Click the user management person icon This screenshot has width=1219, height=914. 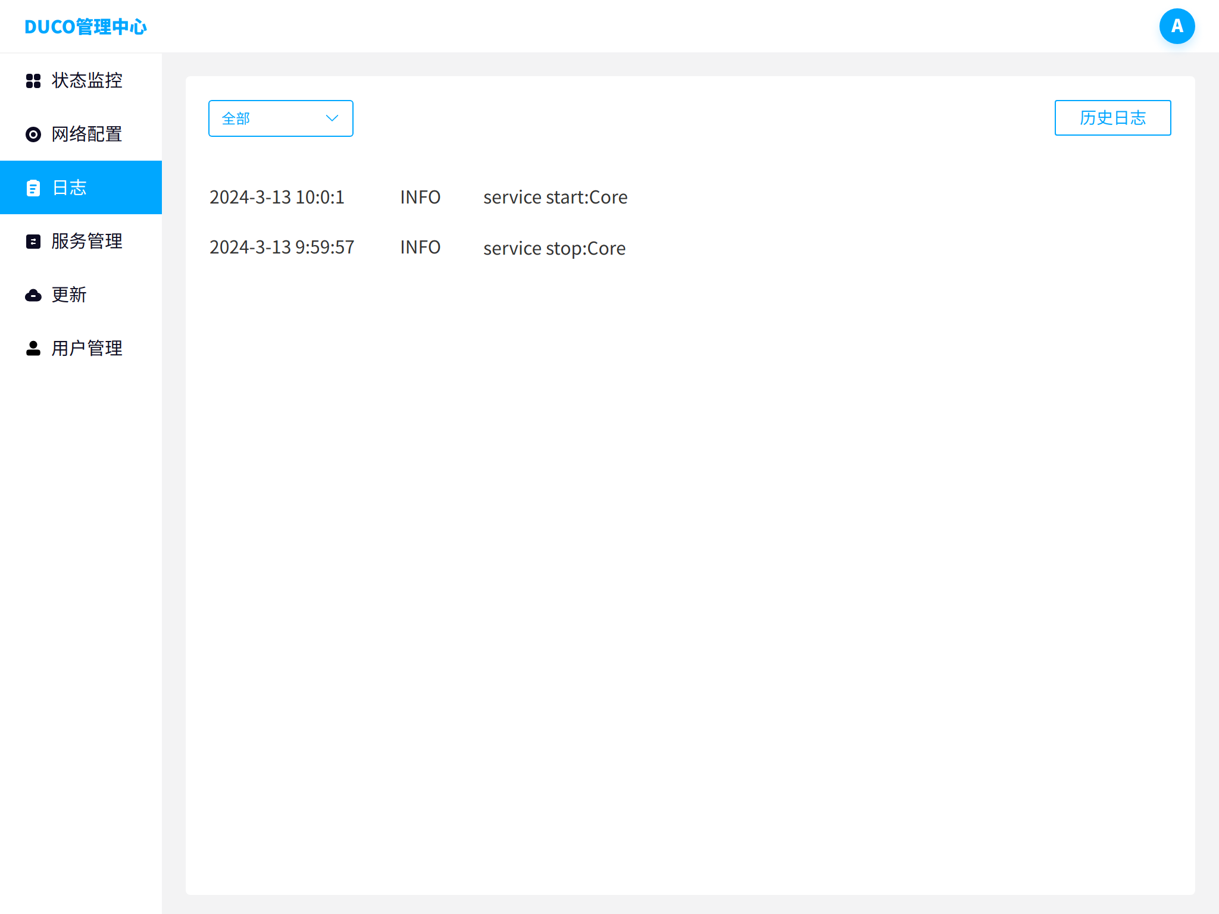[33, 349]
